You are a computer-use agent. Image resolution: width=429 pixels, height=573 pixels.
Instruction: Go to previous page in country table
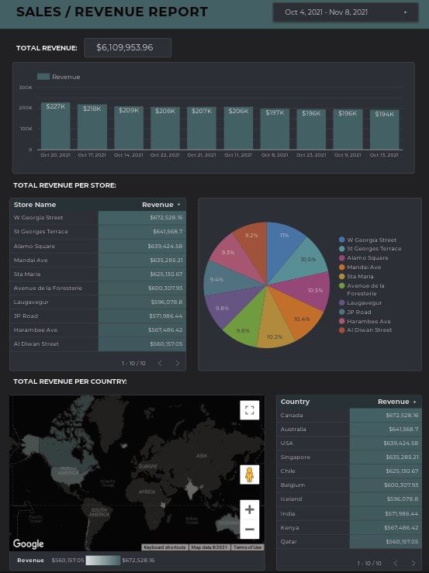pos(396,563)
